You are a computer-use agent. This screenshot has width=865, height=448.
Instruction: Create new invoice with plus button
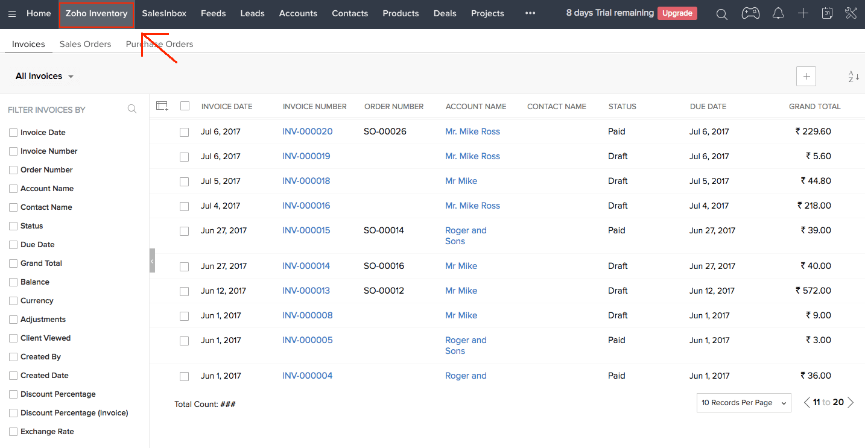coord(806,77)
